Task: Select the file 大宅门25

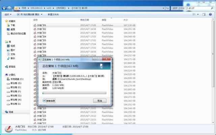Action: pos(42,116)
